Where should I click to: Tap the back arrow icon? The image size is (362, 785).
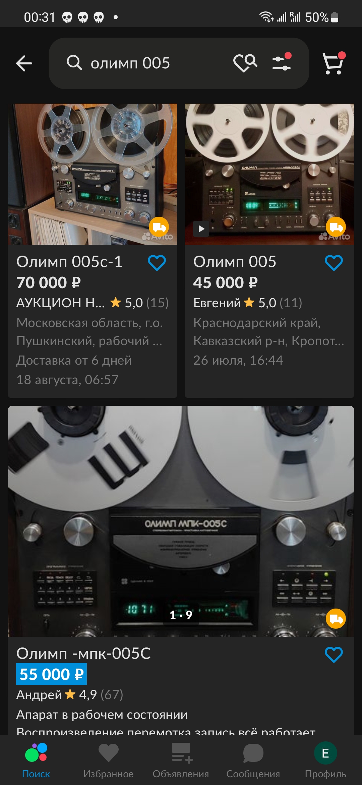[24, 63]
